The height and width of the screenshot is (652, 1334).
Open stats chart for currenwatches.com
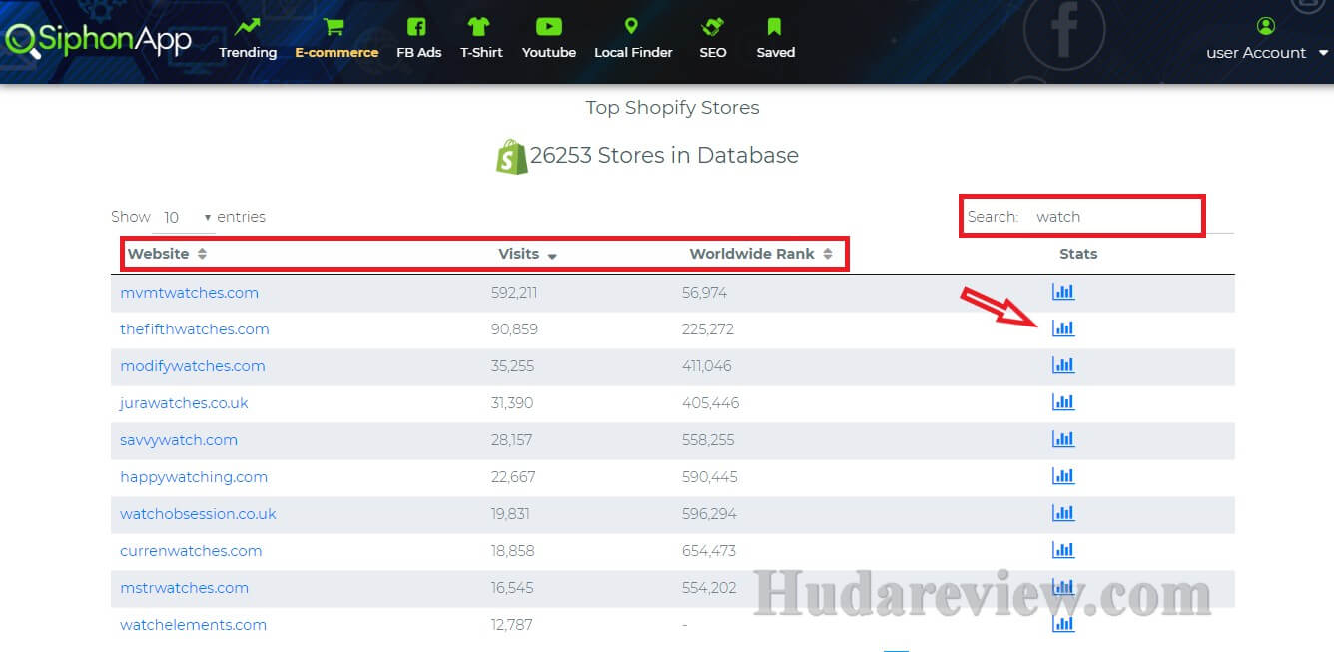tap(1063, 550)
